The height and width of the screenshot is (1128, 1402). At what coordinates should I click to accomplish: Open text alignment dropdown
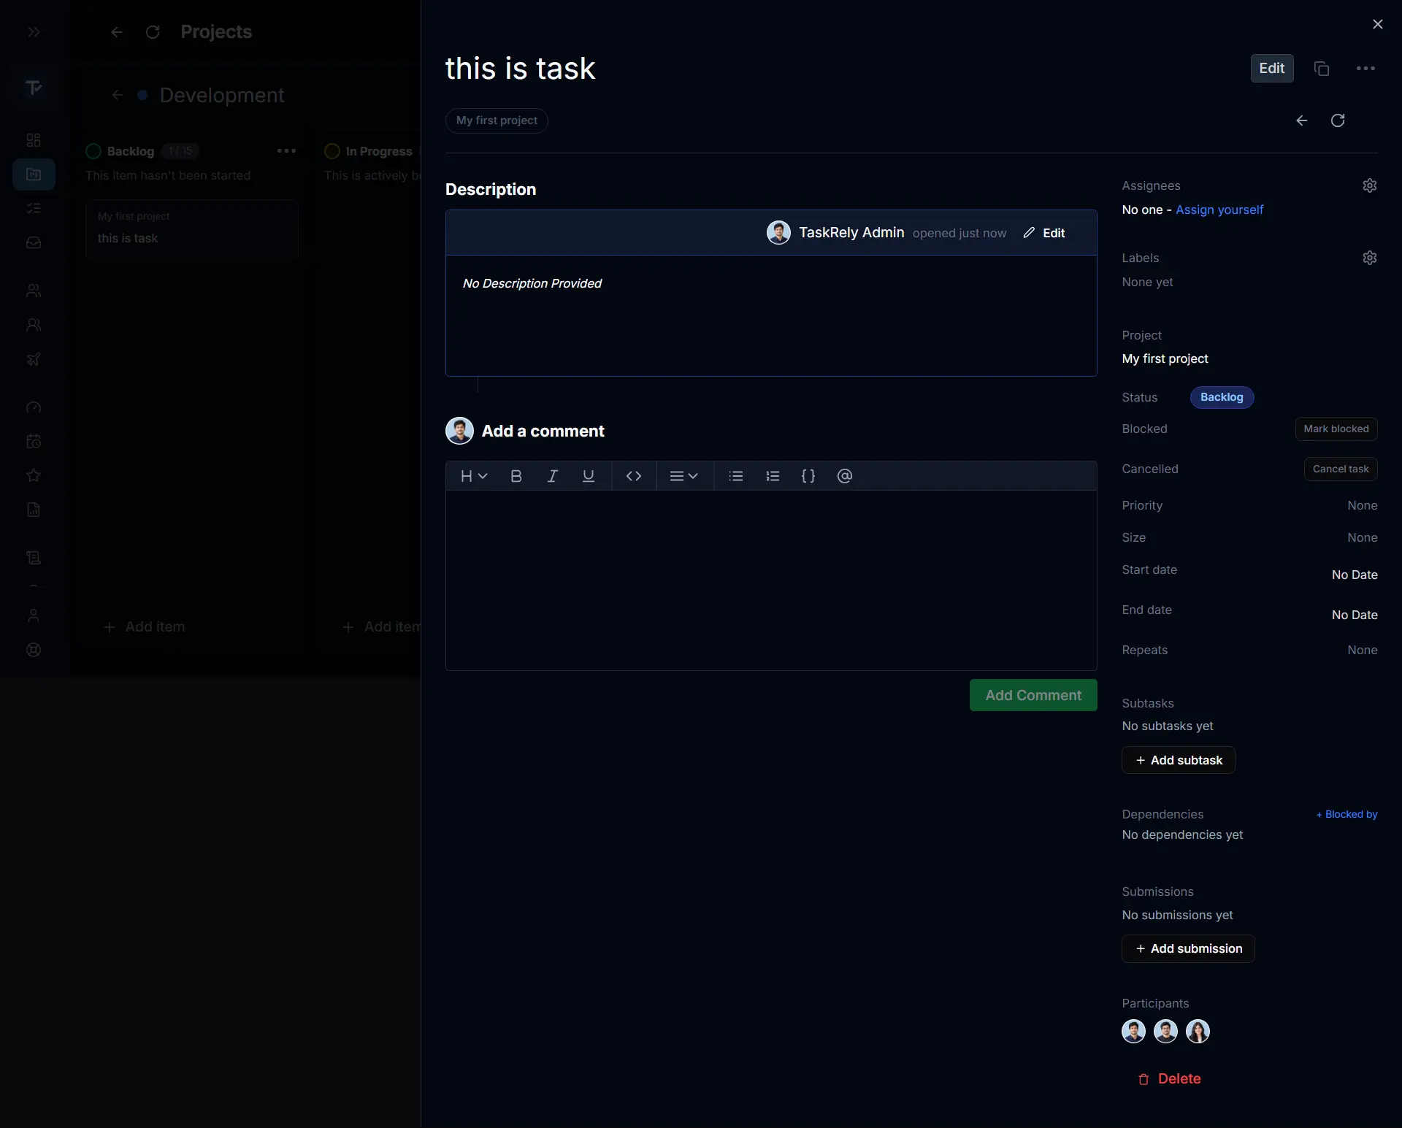click(x=684, y=476)
